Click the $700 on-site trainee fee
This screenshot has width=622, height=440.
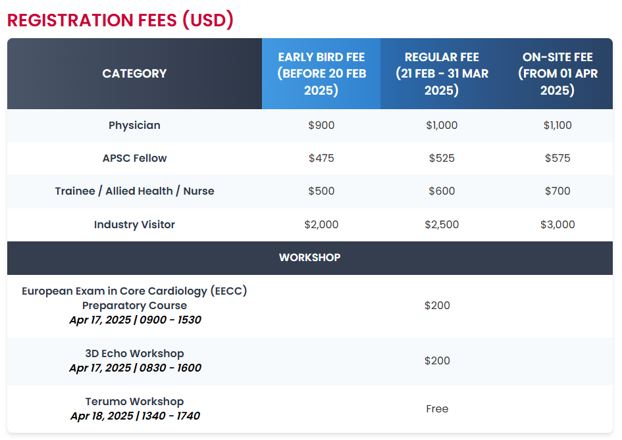pos(557,191)
